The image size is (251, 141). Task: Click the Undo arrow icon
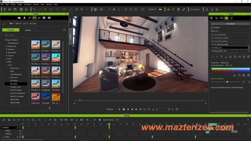point(34,10)
